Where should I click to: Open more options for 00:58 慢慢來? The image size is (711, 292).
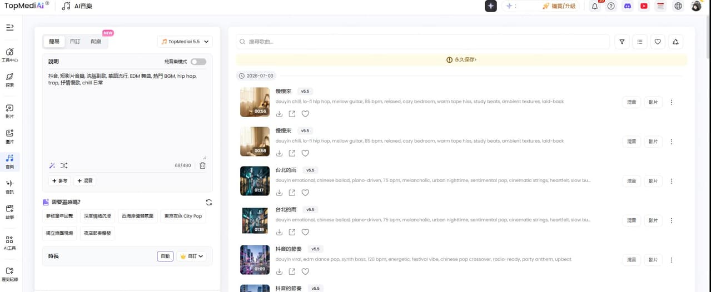(x=672, y=142)
